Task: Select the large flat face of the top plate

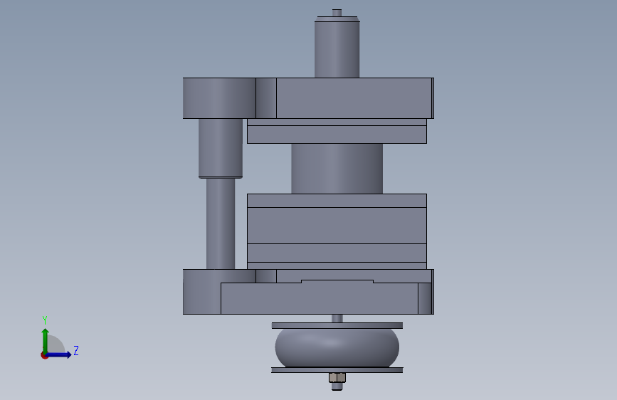Action: (354, 98)
